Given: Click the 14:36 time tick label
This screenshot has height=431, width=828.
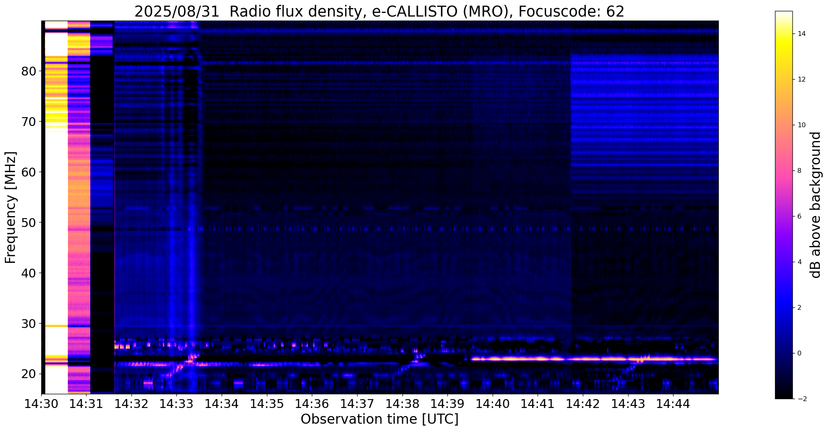Looking at the screenshot, I should tap(312, 404).
